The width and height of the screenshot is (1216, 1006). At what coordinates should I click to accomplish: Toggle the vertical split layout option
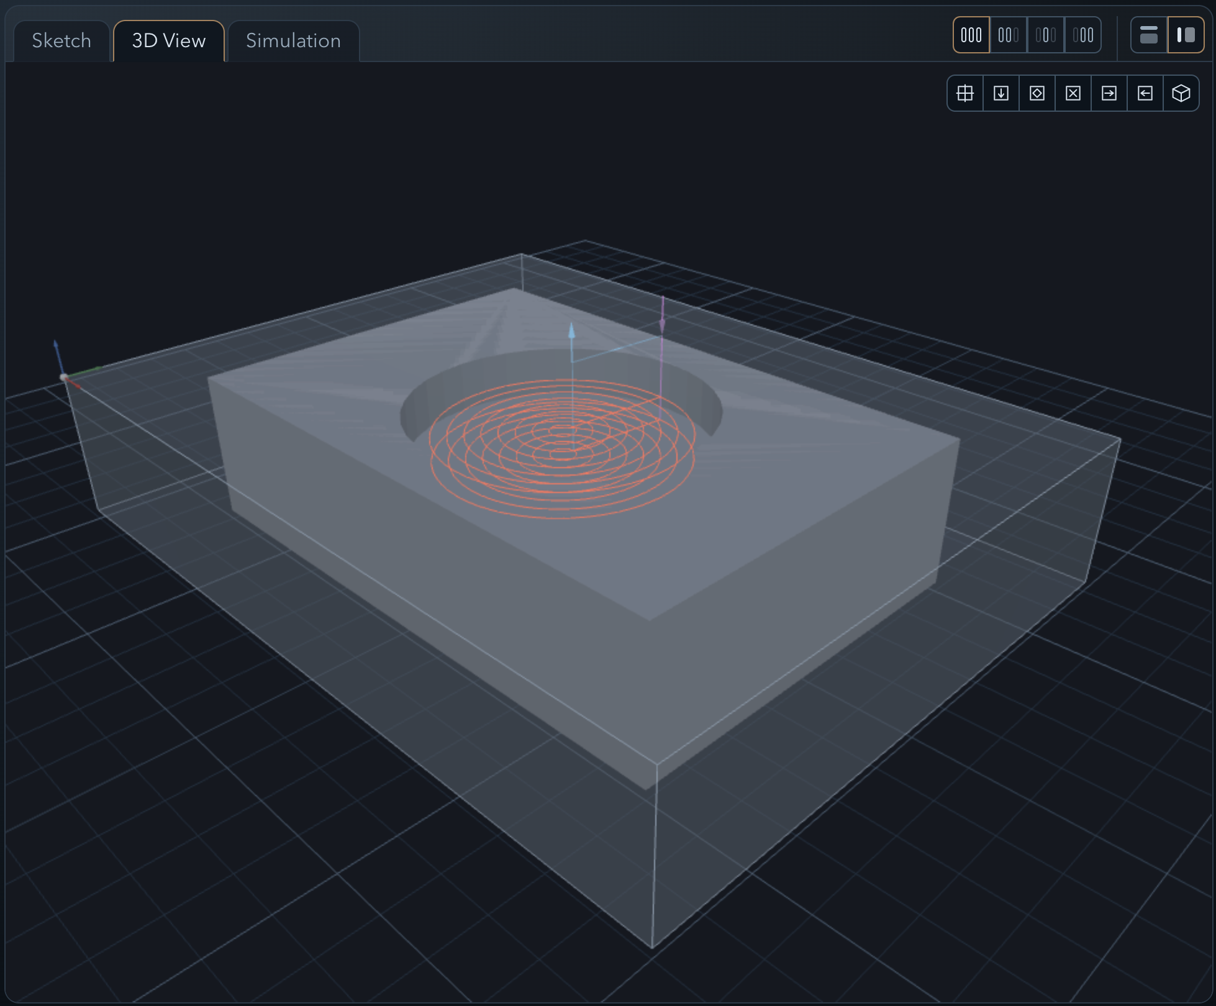tap(1185, 35)
